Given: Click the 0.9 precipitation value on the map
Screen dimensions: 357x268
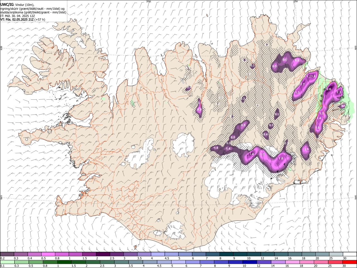Looking at the screenshot, I should click(199, 110).
